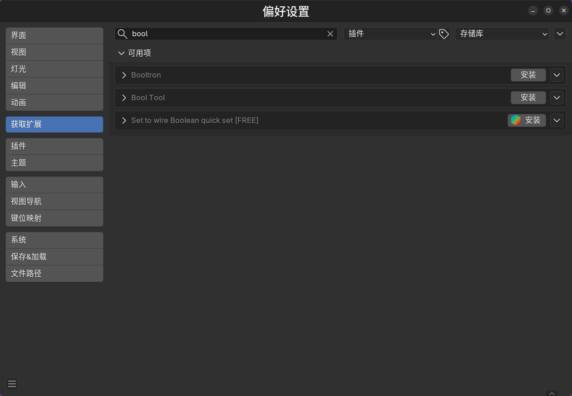
Task: Open the 键位映射 section
Action: (54, 218)
